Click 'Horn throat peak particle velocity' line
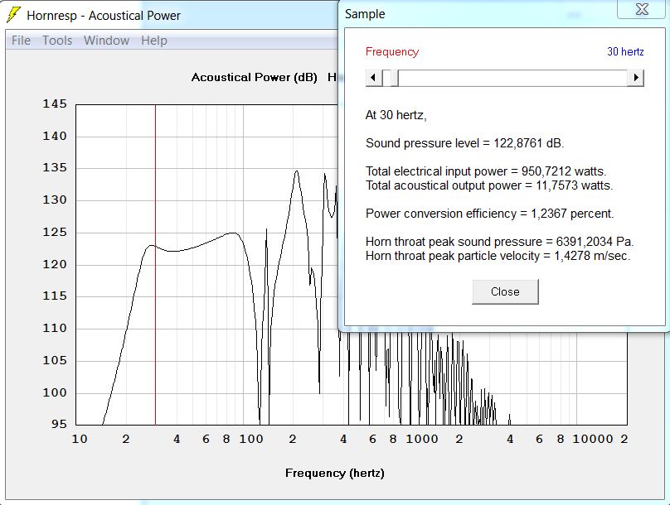 click(x=498, y=256)
